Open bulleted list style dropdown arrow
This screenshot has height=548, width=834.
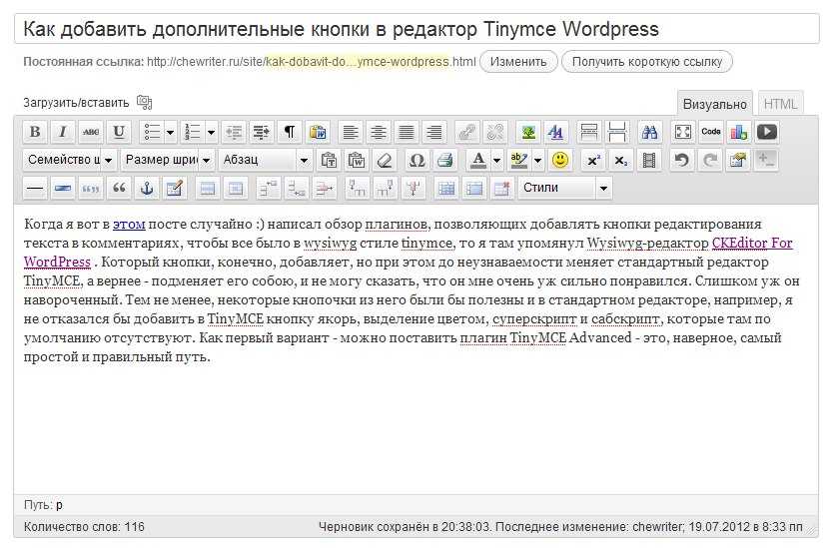[170, 132]
